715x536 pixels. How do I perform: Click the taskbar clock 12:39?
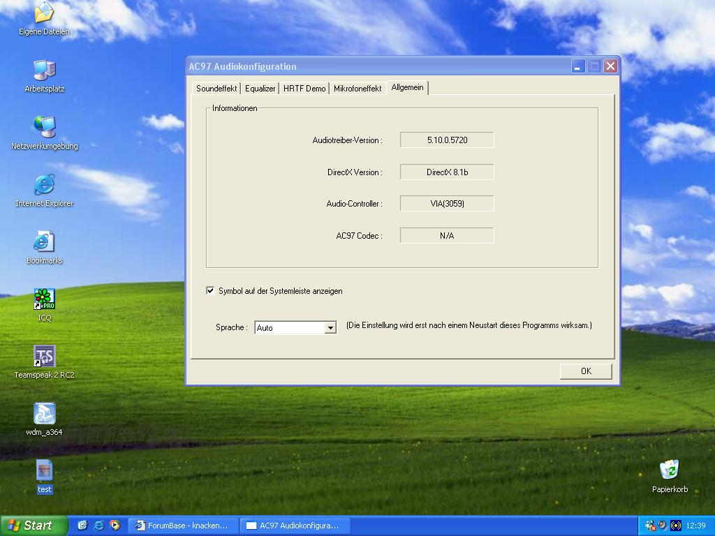(695, 526)
